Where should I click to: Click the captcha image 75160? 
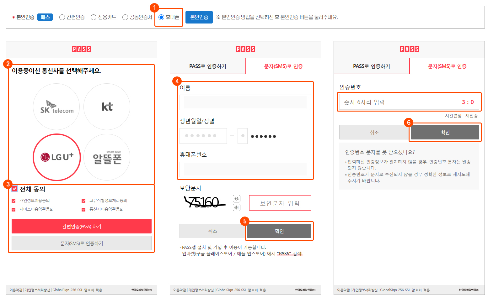pyautogui.click(x=205, y=202)
